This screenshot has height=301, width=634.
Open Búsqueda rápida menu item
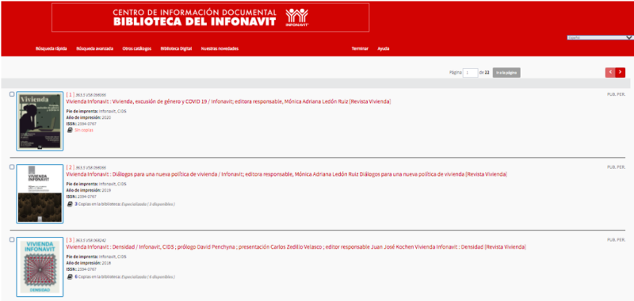pos(51,48)
